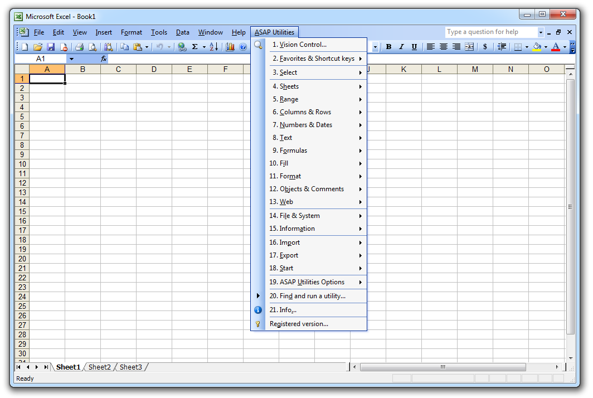Click the Insert Function fx button
The height and width of the screenshot is (398, 593).
click(104, 58)
